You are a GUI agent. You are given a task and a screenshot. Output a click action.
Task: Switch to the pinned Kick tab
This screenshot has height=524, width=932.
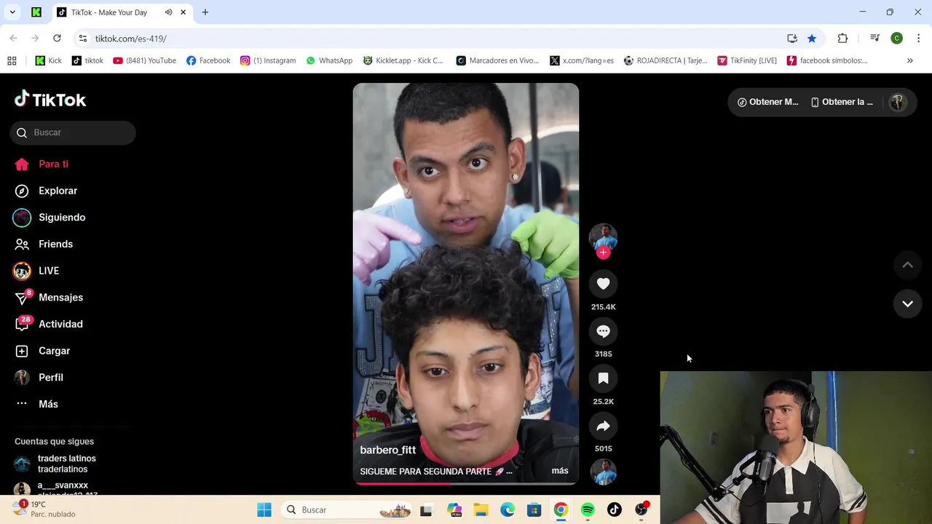point(36,12)
